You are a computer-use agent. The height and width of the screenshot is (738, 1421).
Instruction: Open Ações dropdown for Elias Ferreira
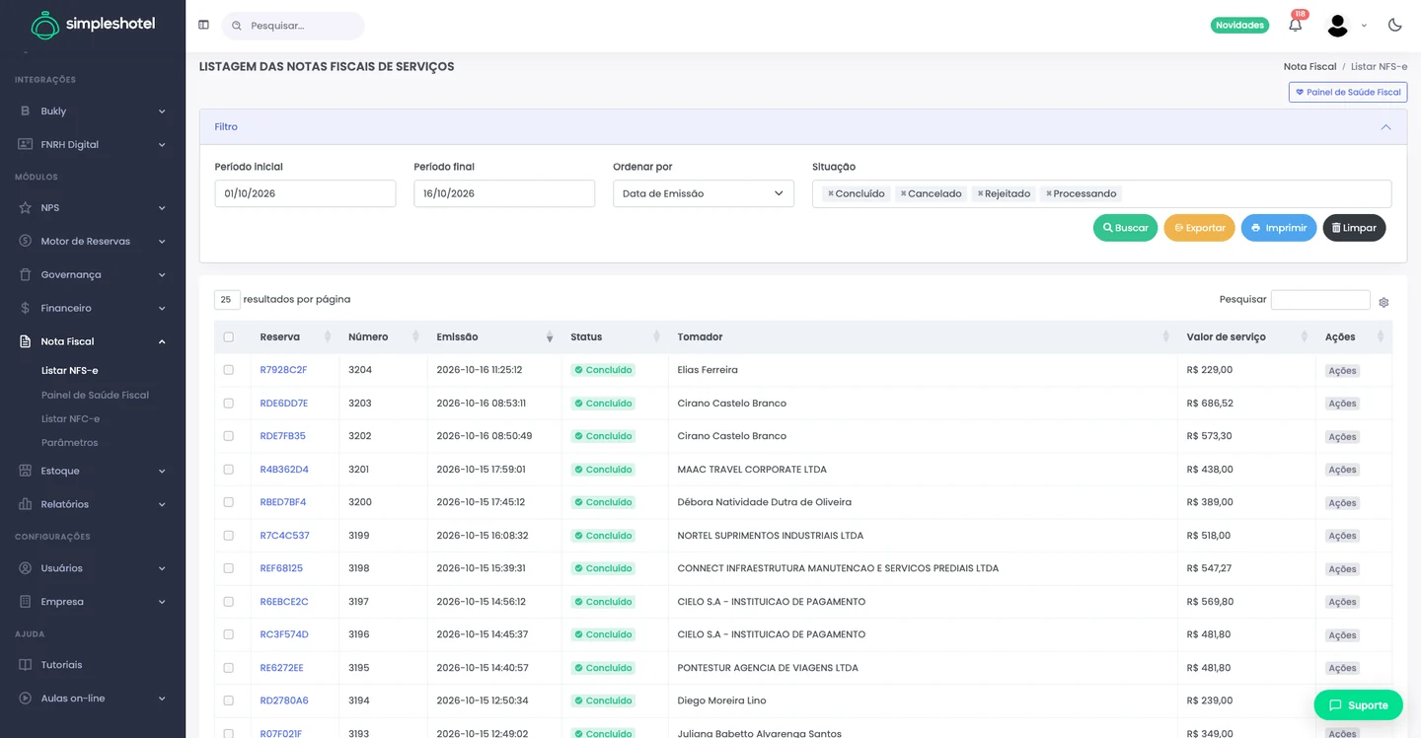pos(1342,371)
